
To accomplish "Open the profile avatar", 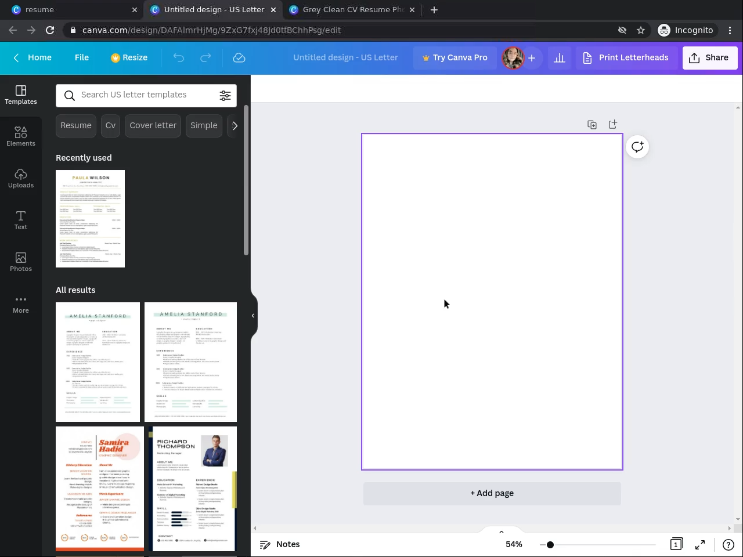I will (x=513, y=57).
